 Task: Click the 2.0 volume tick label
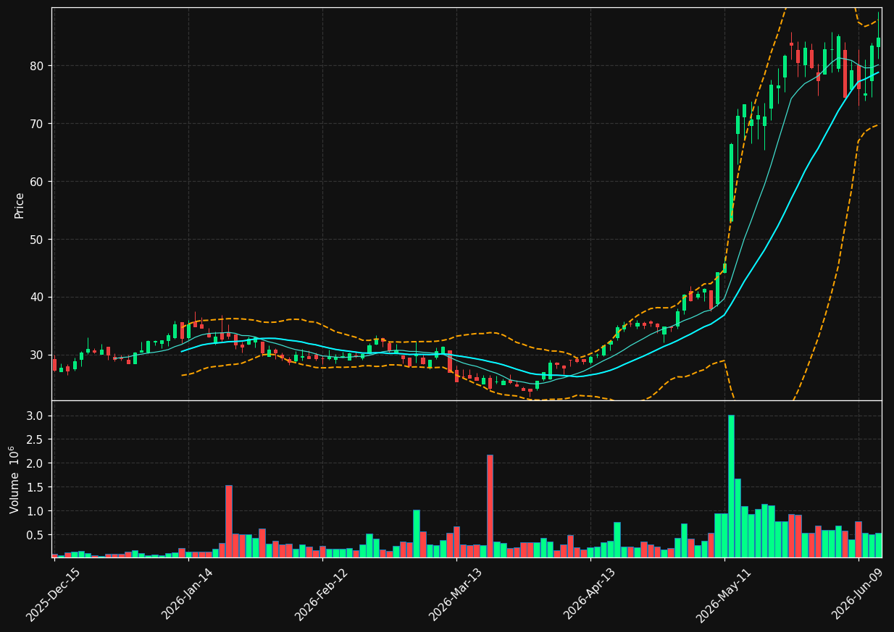tap(35, 464)
